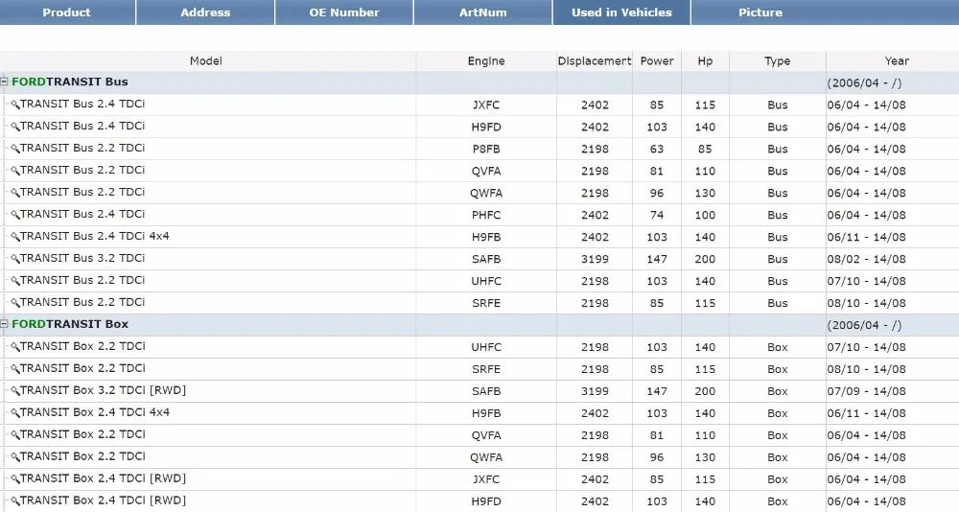Click Hp value 200 in Bus row
959x512 pixels.
click(705, 259)
